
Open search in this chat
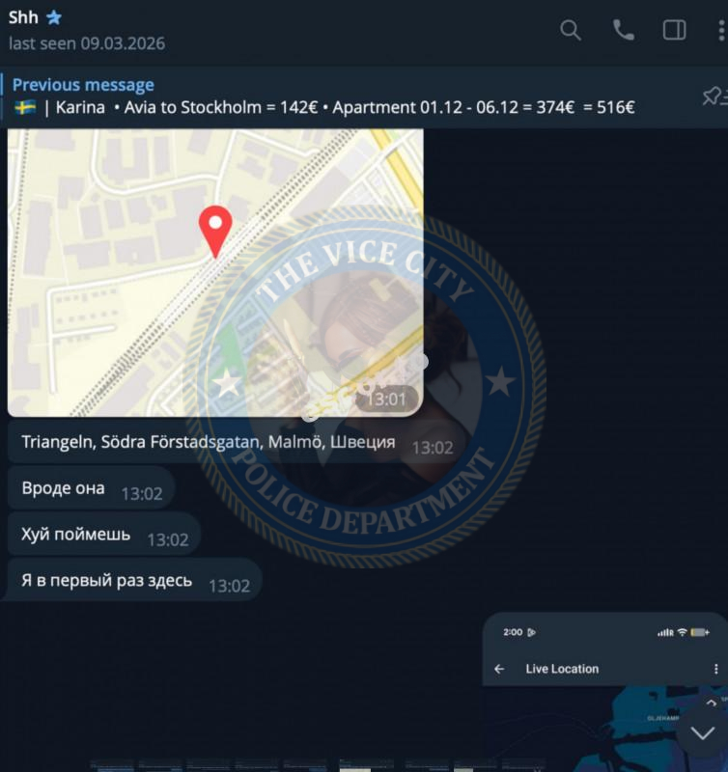coord(571,30)
